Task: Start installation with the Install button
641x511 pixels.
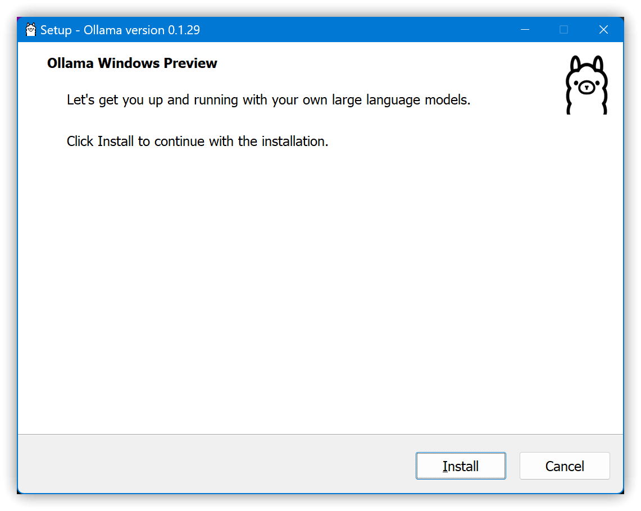Action: [461, 466]
